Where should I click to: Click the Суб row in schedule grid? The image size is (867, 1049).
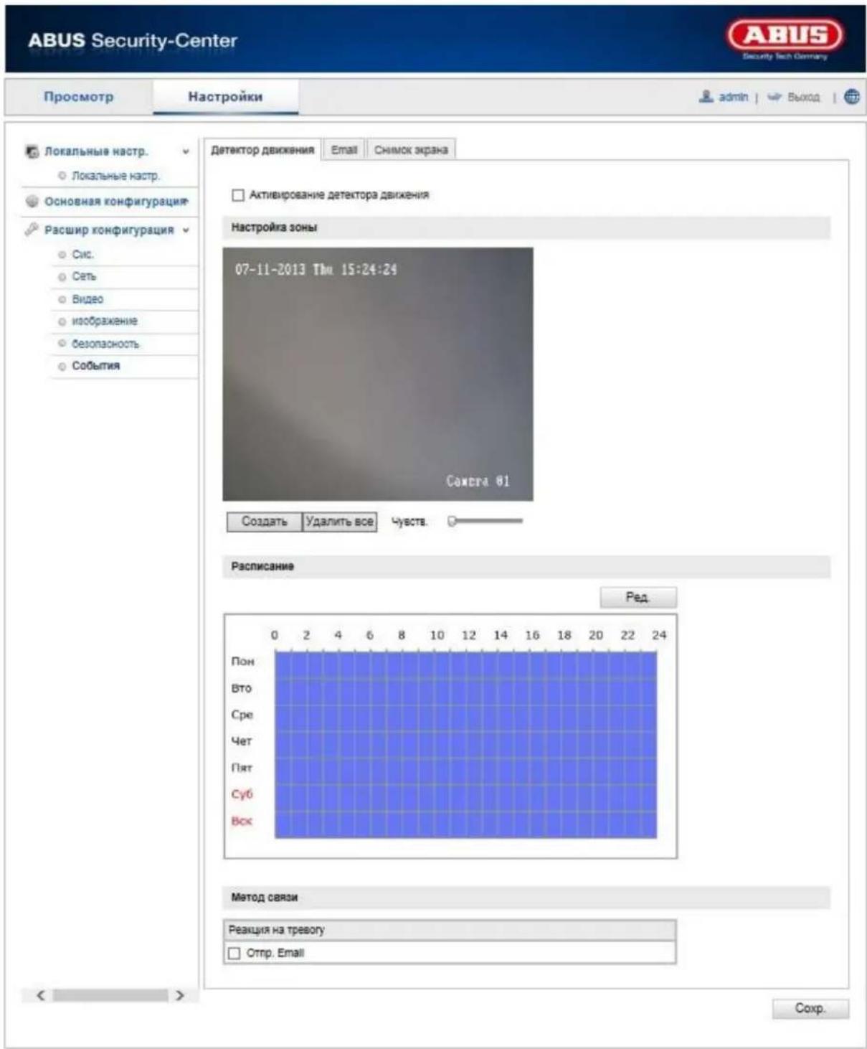[x=465, y=798]
